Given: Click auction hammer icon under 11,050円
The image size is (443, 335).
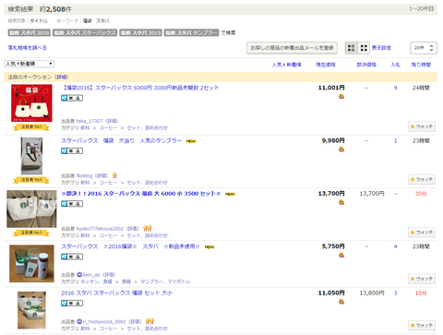Looking at the screenshot, I should (x=341, y=302).
